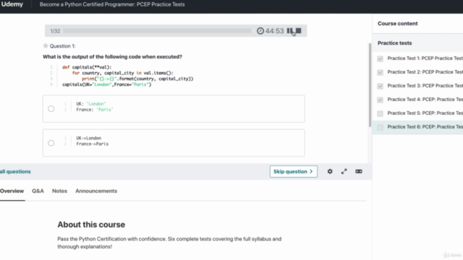Image resolution: width=463 pixels, height=260 pixels.
Task: Check Practice Test 6 checkbox
Action: click(x=380, y=127)
